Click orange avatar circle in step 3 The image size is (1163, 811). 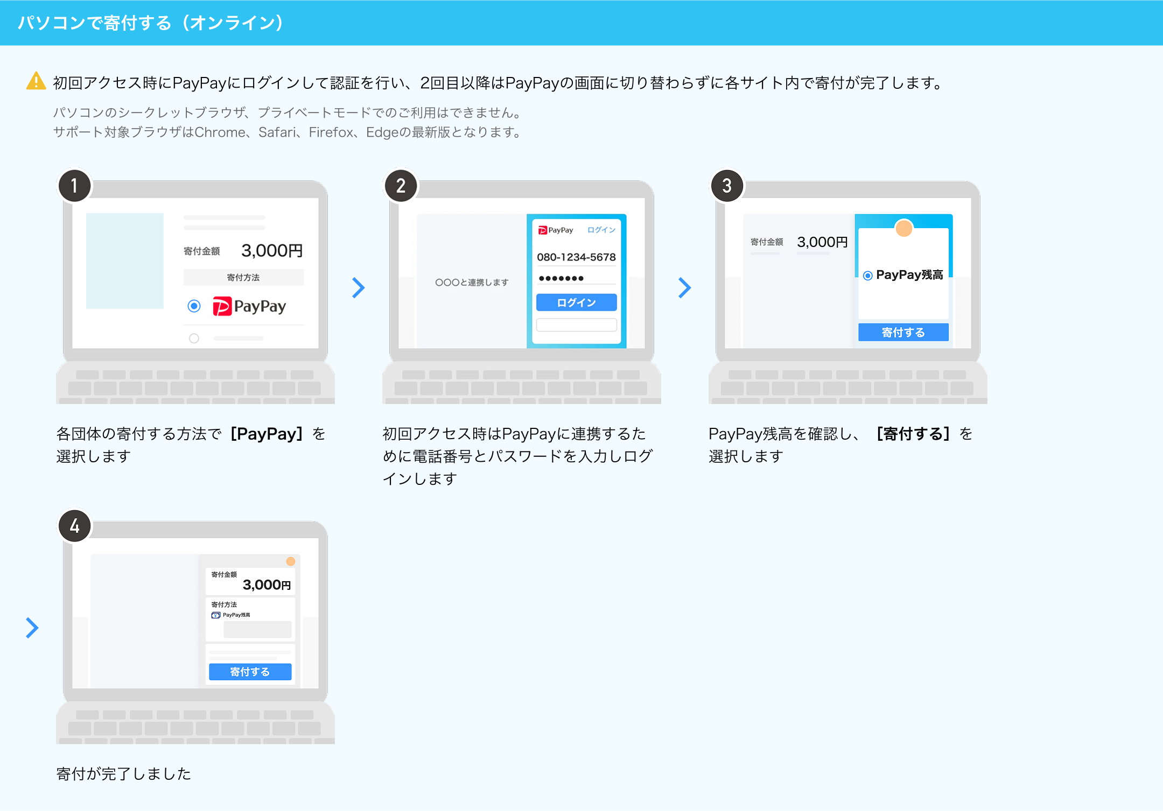(x=903, y=228)
